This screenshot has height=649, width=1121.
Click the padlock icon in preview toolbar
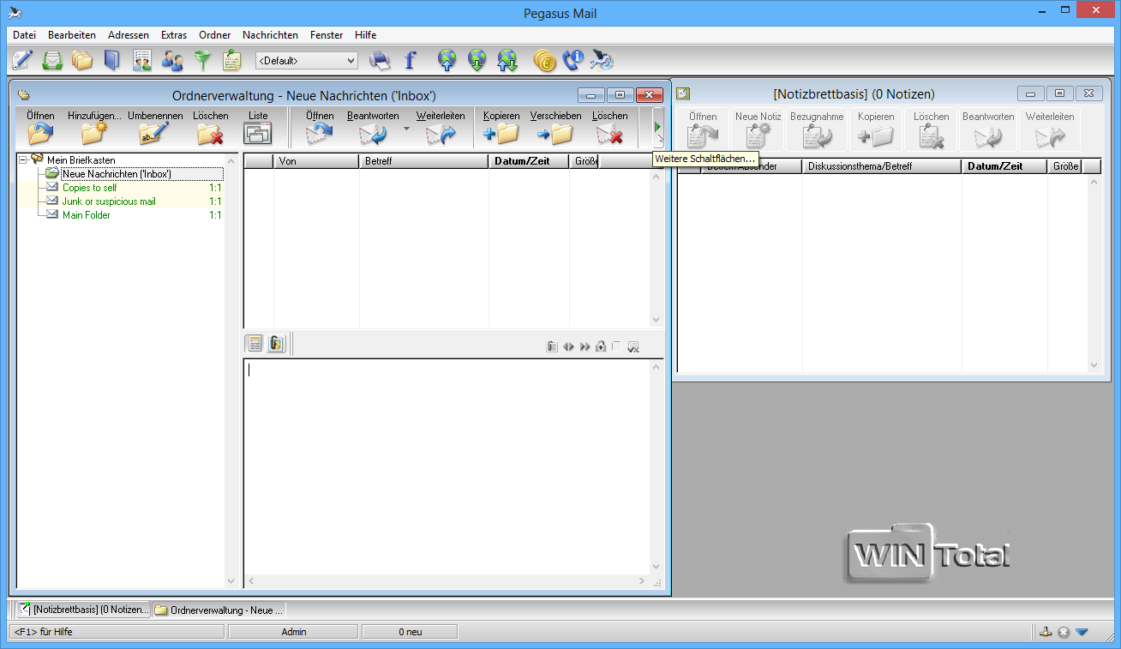tap(602, 346)
